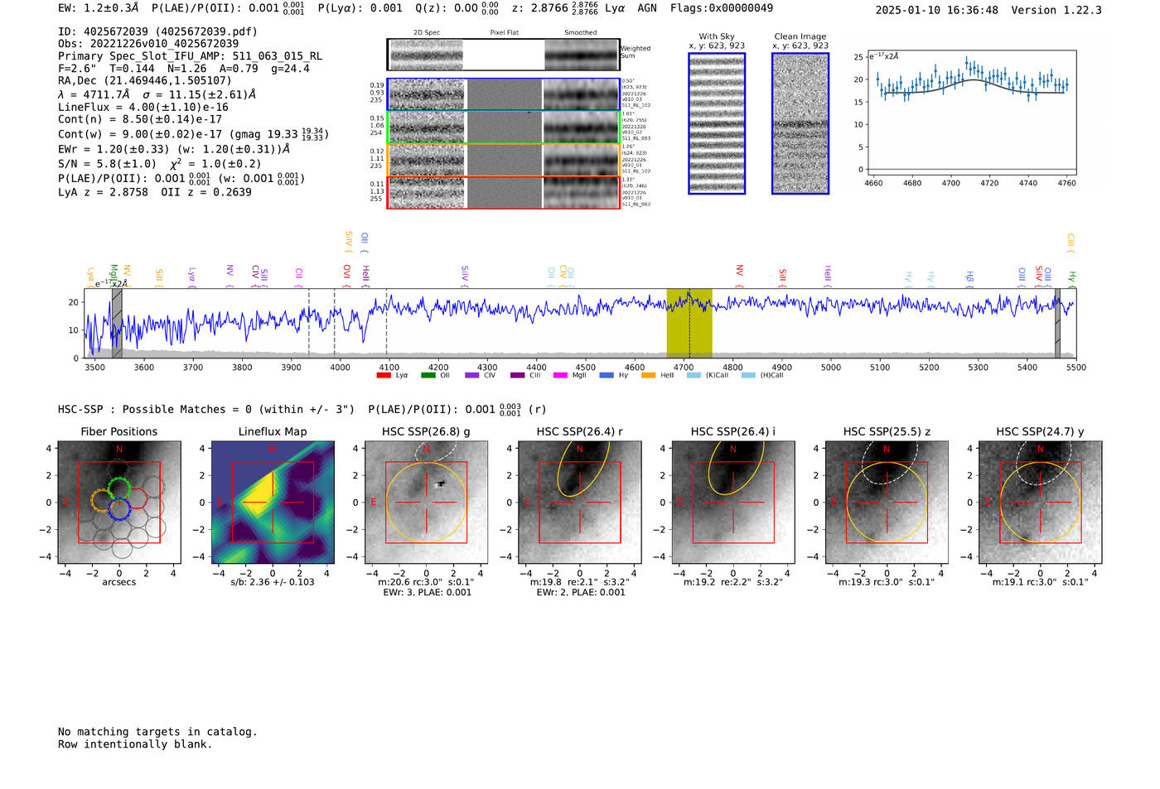Open the HSC SSP(26.4) r image
Image resolution: width=1160 pixels, height=789 pixels.
pos(580,502)
